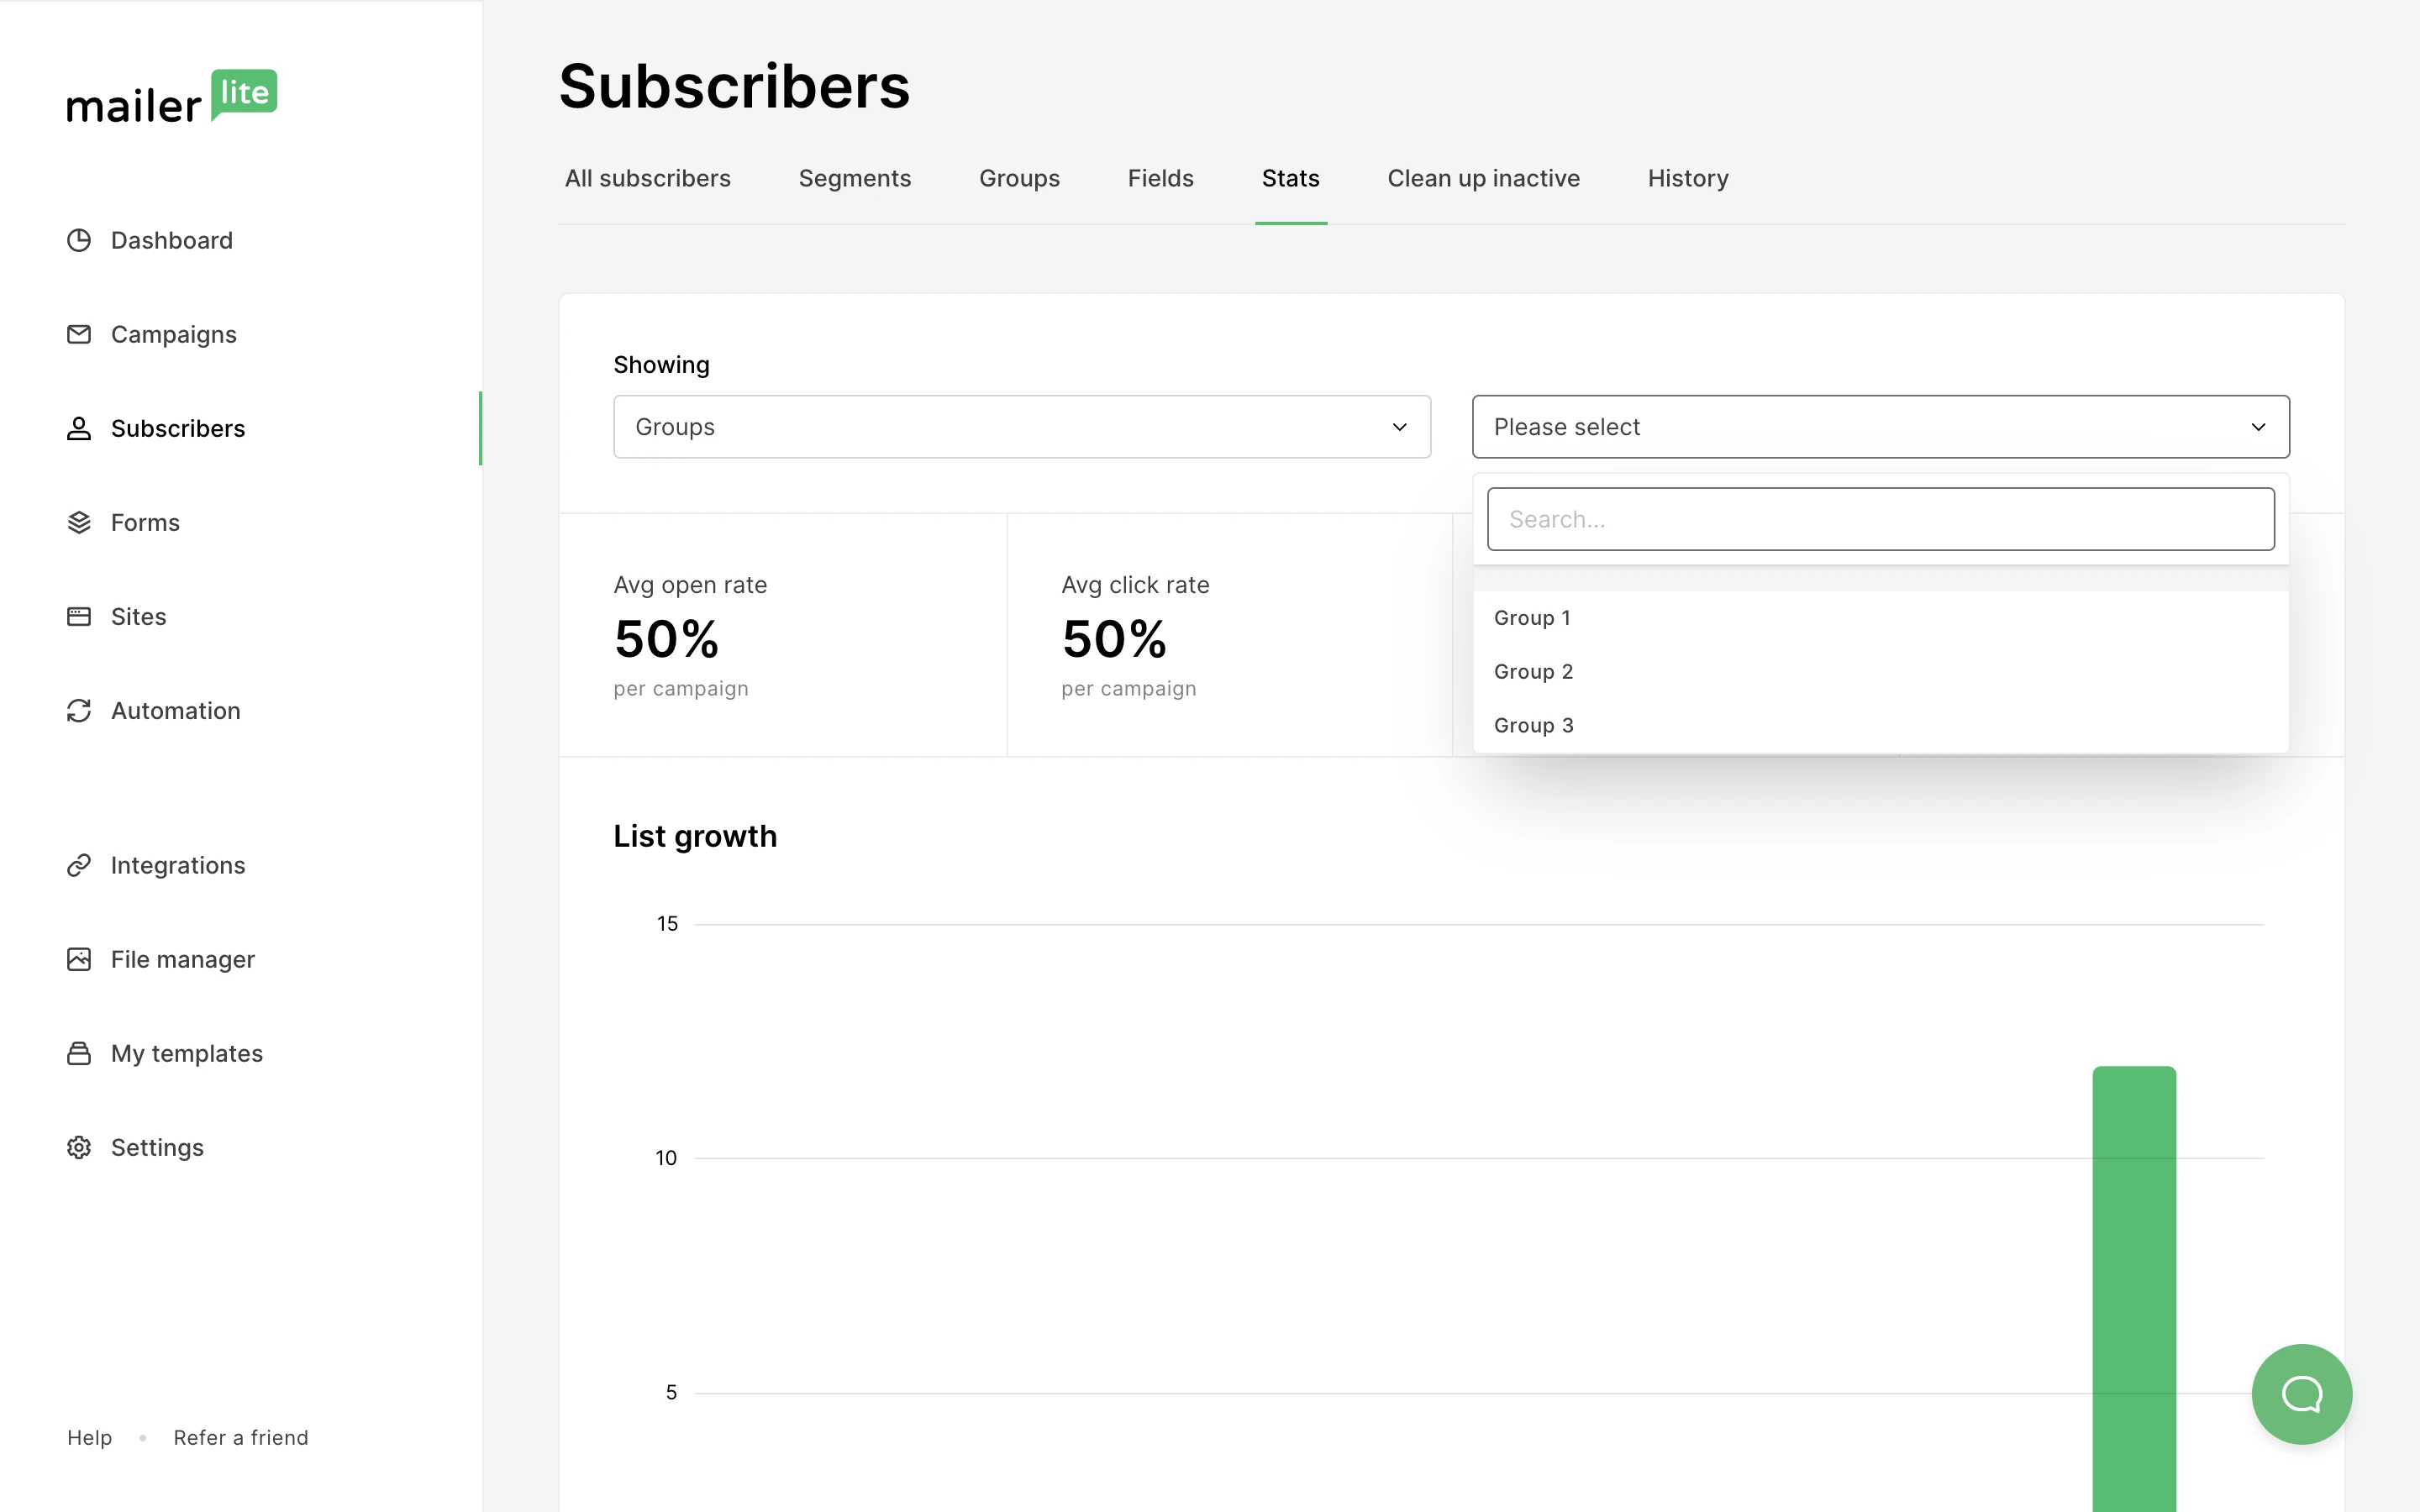
Task: Click the Automation refresh arrows icon
Action: point(79,710)
